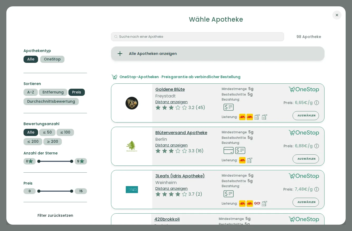Click the Preis slider's right handle
The width and height of the screenshot is (352, 231).
pos(72,191)
